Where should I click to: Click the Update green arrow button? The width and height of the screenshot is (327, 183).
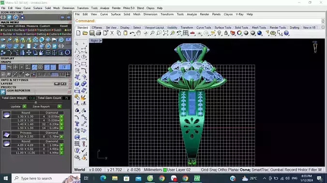(x=25, y=106)
